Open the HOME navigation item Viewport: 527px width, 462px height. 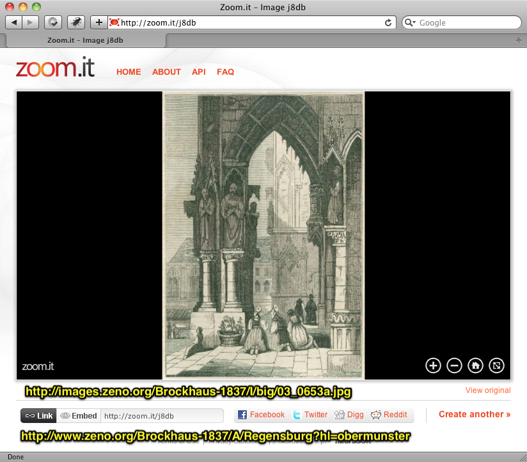[129, 72]
